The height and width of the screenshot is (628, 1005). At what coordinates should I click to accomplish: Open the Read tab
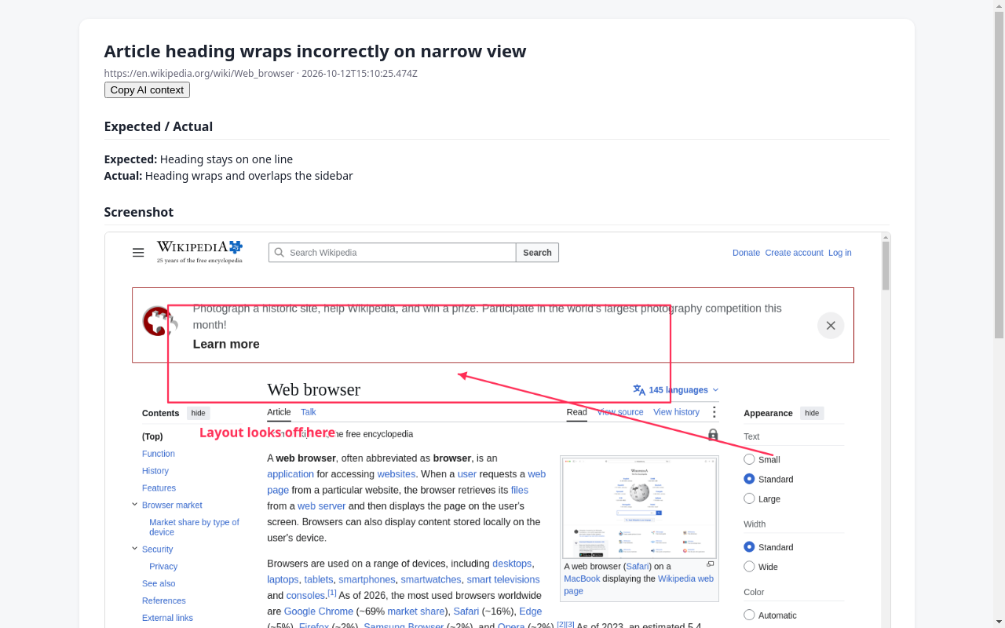577,412
